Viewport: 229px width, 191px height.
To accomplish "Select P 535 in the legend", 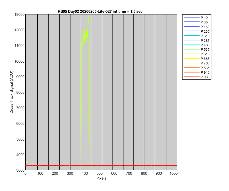I will point(197,50).
